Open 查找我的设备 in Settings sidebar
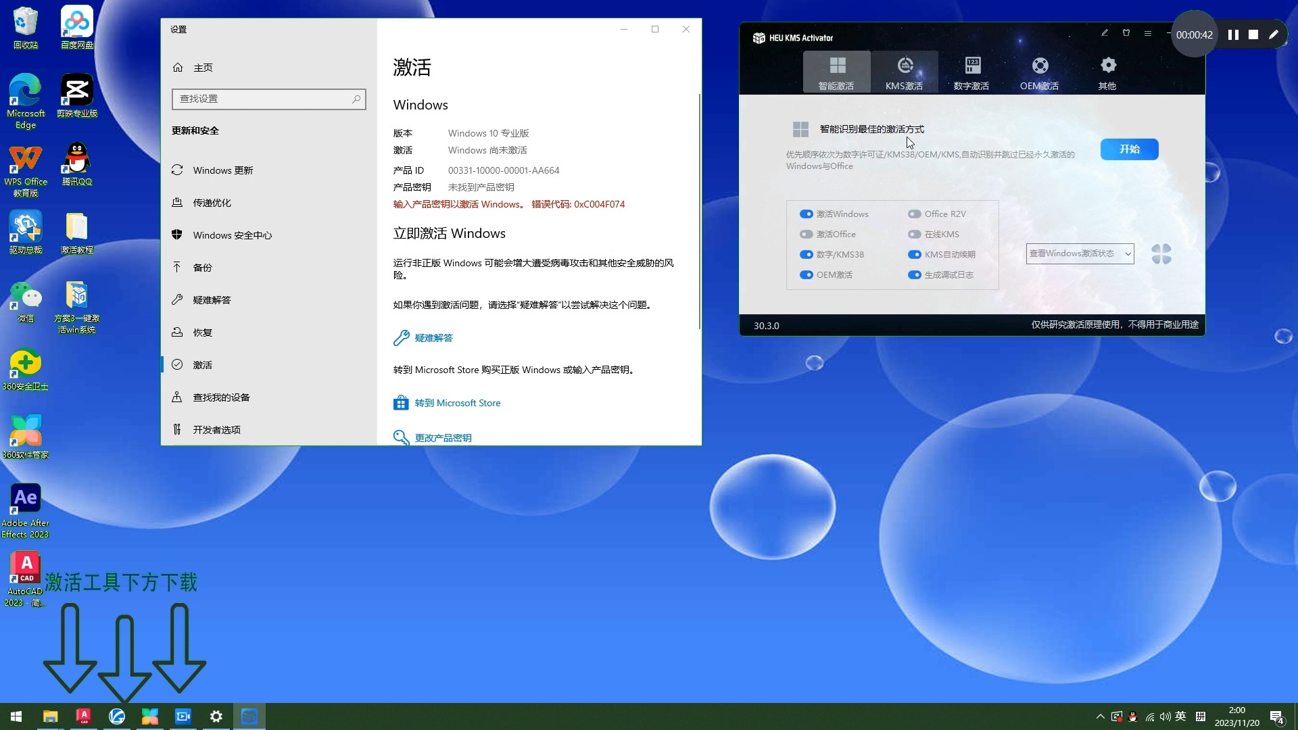The width and height of the screenshot is (1298, 730). pyautogui.click(x=268, y=397)
